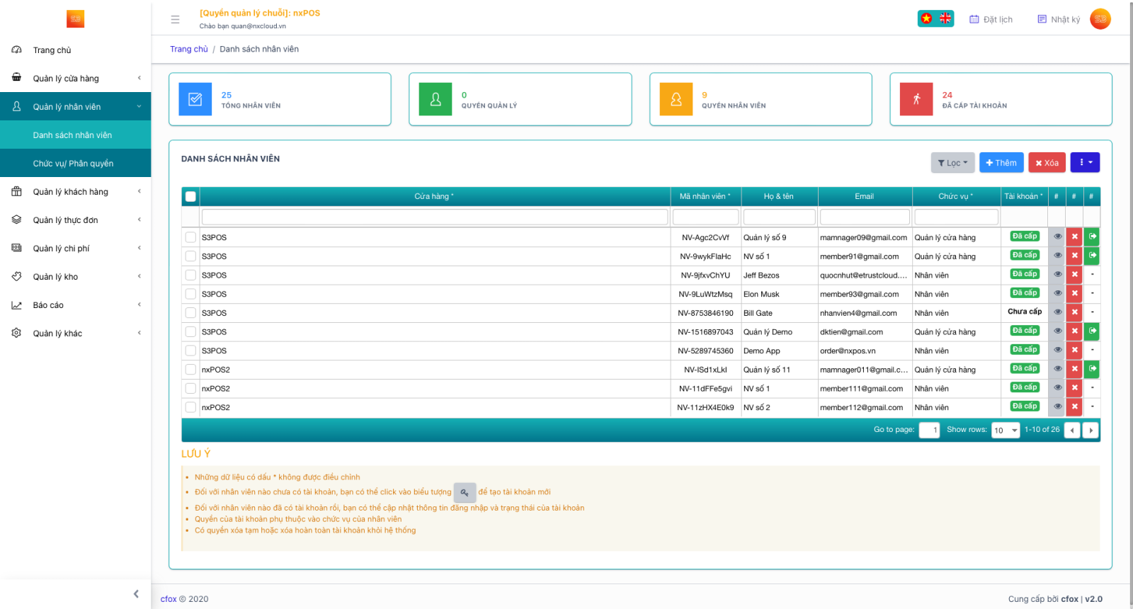Switch language with the UK flag icon
This screenshot has height=609, width=1133.
pos(945,19)
